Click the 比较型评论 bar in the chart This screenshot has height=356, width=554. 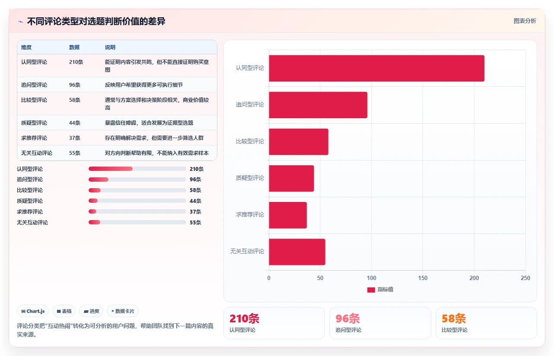[x=299, y=142]
